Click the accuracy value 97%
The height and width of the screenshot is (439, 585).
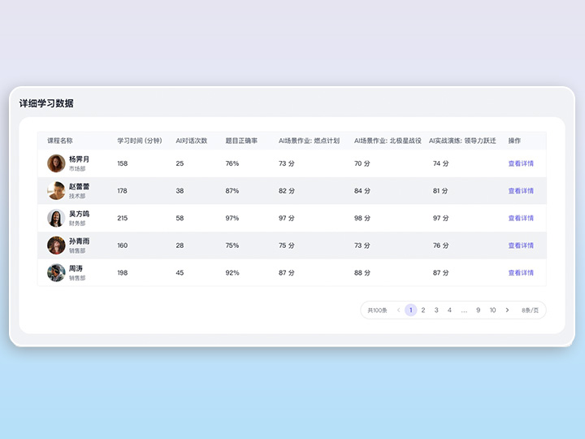[232, 218]
